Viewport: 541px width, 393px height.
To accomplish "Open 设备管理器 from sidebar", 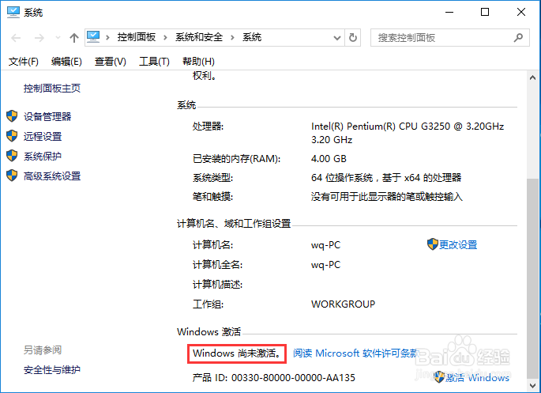I will pos(47,116).
